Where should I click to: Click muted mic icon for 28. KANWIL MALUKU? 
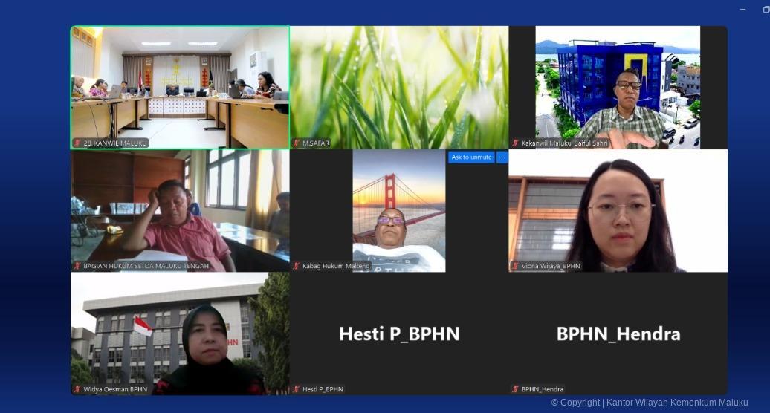coord(77,143)
